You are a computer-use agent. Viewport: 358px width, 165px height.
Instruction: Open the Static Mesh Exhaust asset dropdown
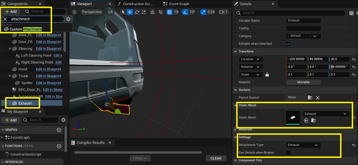326,114
